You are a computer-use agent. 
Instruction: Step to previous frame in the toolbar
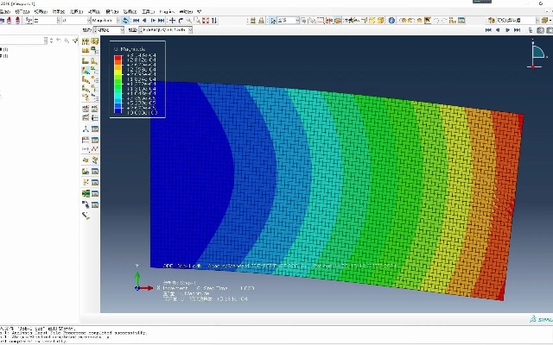click(144, 21)
